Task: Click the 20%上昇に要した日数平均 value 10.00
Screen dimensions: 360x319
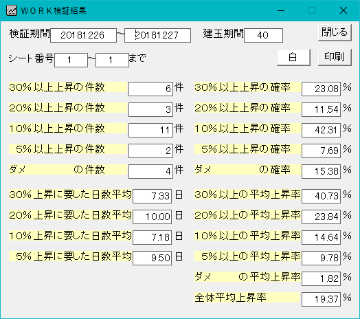Action: 152,217
